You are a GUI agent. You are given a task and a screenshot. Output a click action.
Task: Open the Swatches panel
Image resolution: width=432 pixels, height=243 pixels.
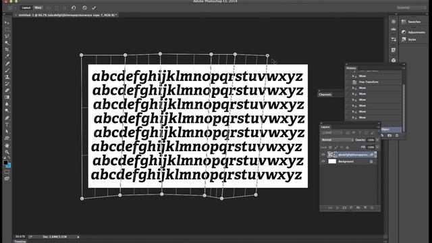(x=411, y=22)
